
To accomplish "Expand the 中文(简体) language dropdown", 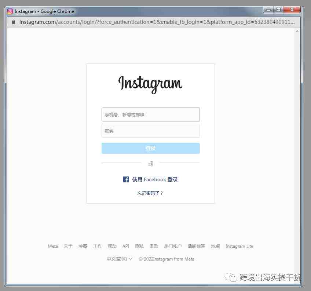I will tap(120, 259).
